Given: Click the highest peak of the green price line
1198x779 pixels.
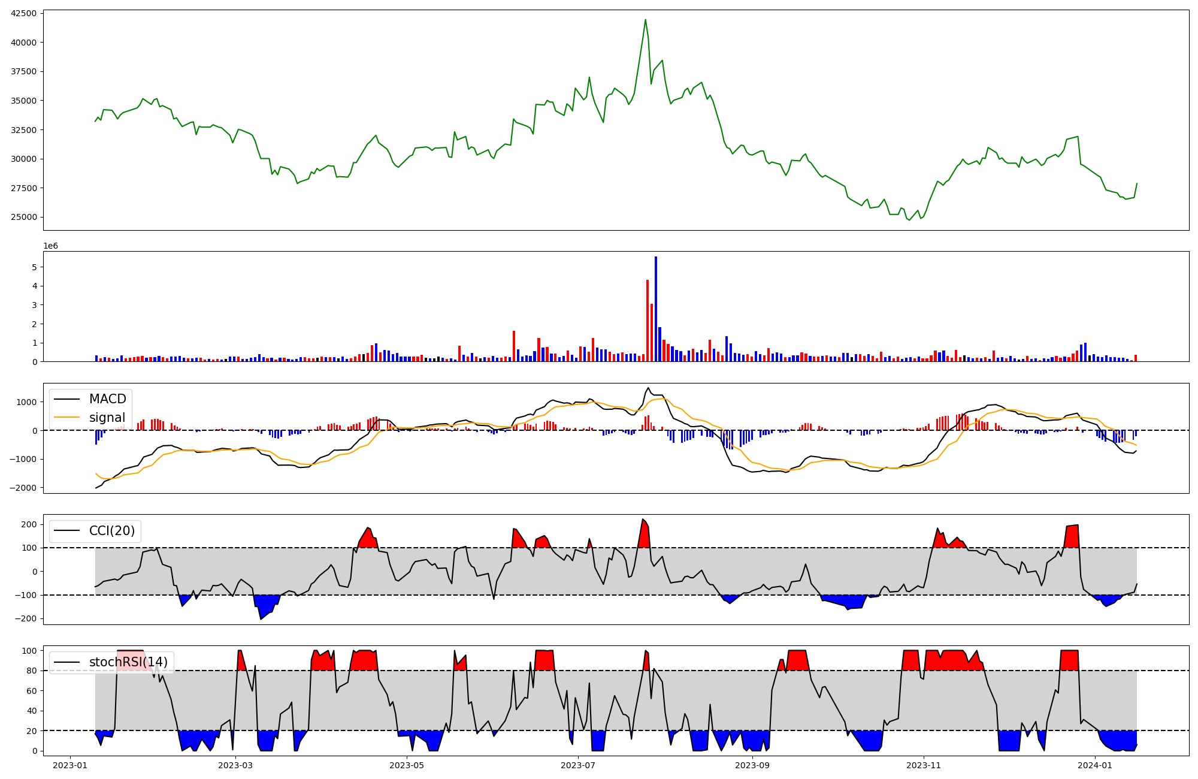Looking at the screenshot, I should point(645,20).
